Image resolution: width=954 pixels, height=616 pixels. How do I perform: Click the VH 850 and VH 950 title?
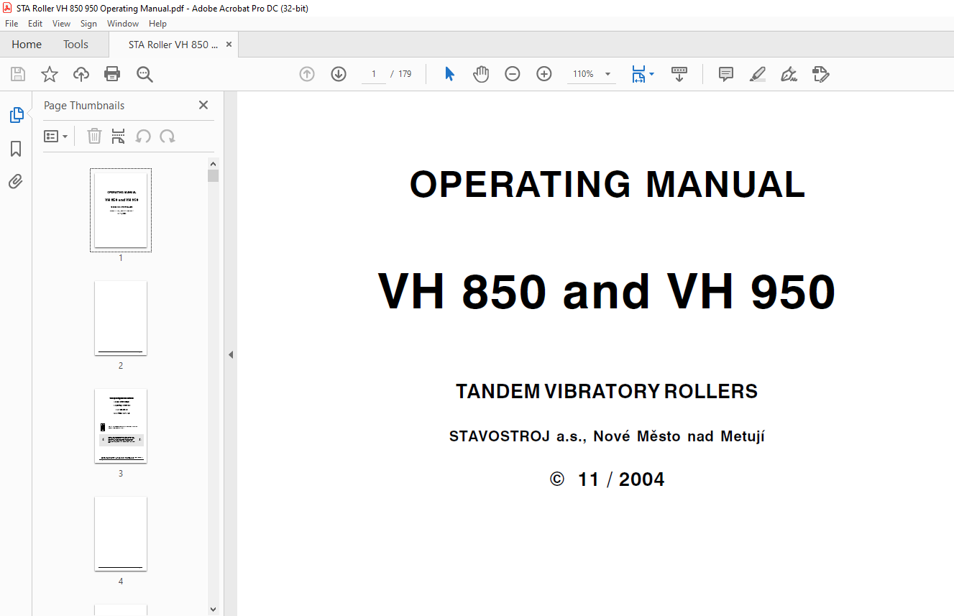(607, 292)
